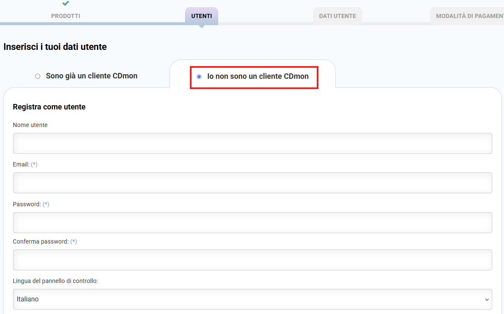The height and width of the screenshot is (314, 504).
Task: Click the "Nome utente" field label
Action: 30,125
